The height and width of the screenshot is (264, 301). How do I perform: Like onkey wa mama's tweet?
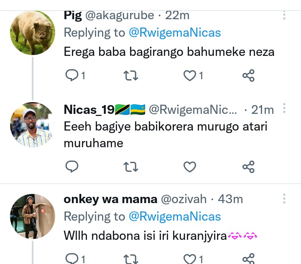190,259
